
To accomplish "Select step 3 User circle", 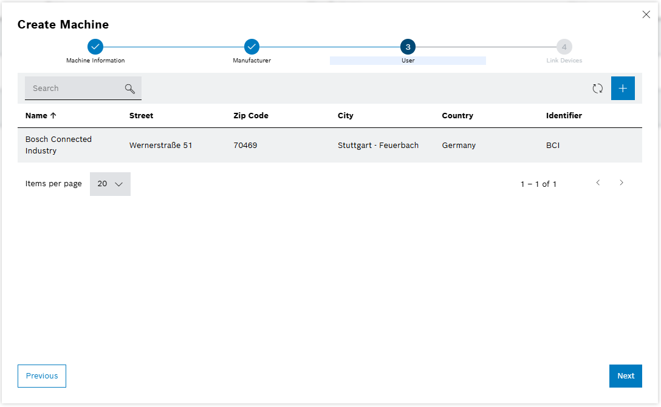I will click(408, 47).
